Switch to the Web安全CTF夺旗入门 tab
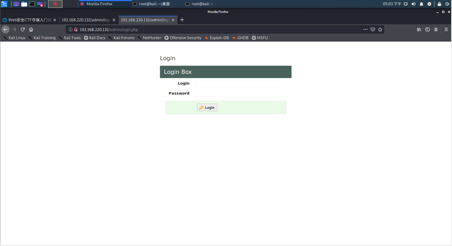Image resolution: width=452 pixels, height=246 pixels. tap(29, 20)
